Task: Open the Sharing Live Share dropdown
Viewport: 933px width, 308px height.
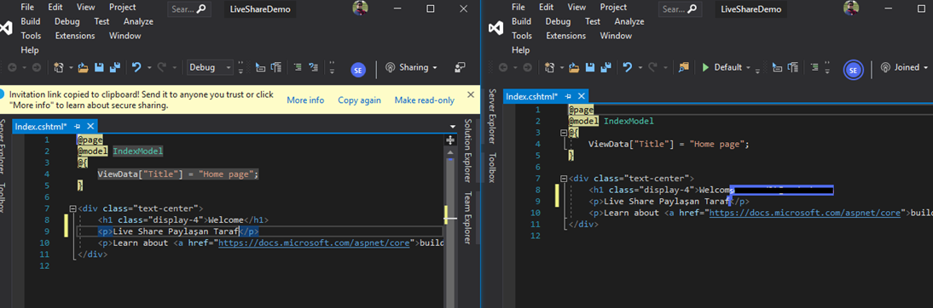Action: 411,68
